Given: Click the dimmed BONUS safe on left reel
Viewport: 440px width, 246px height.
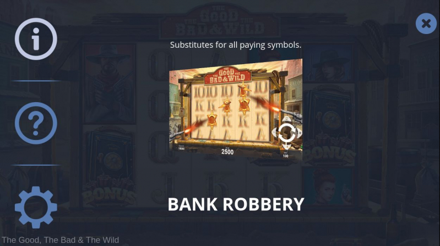Looking at the screenshot, I should (x=109, y=166).
